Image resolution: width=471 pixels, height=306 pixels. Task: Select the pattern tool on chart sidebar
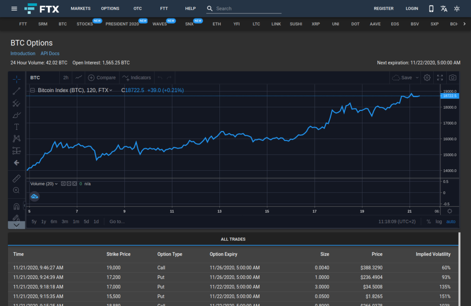point(17,139)
